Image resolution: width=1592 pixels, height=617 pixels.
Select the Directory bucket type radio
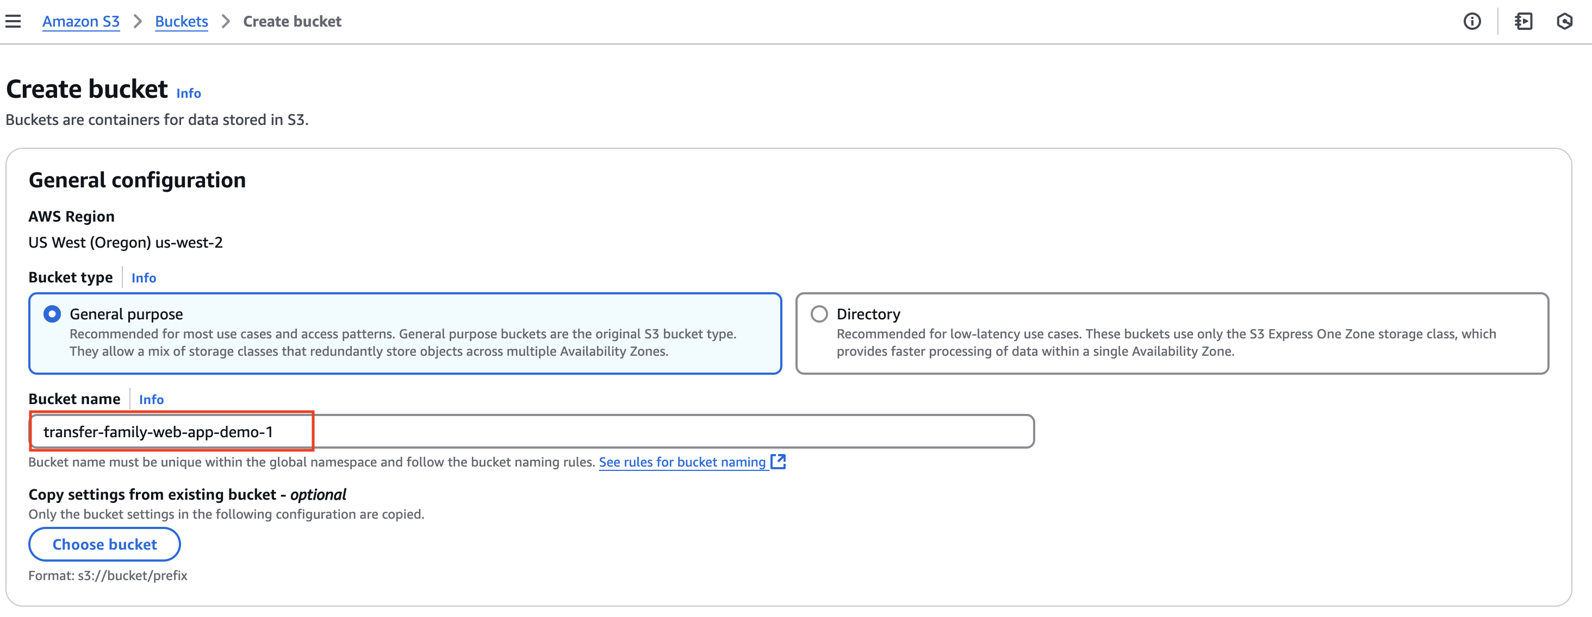tap(819, 314)
